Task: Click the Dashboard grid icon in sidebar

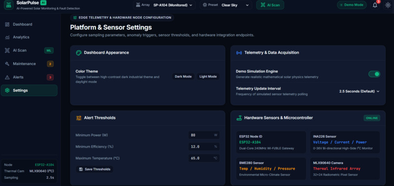Action: [x=7, y=24]
